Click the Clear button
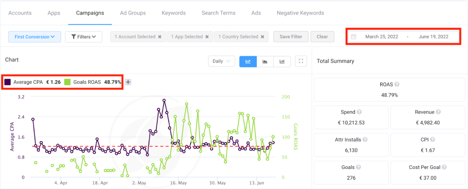 pos(322,37)
